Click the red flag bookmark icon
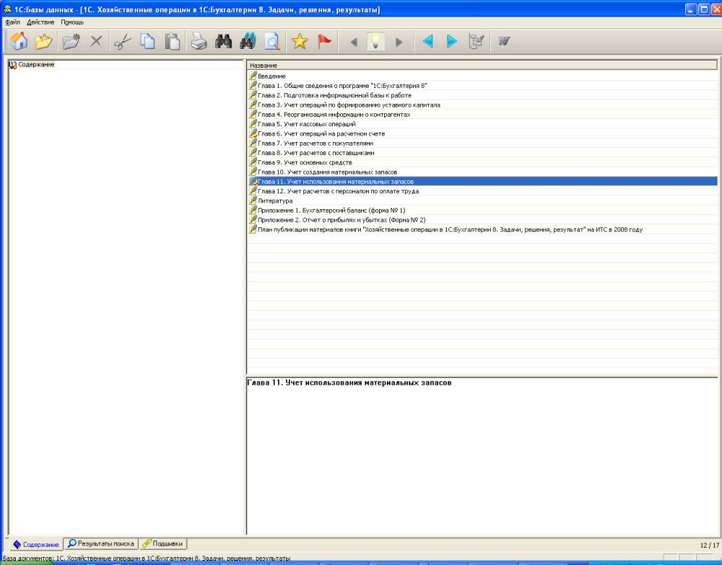 click(325, 42)
